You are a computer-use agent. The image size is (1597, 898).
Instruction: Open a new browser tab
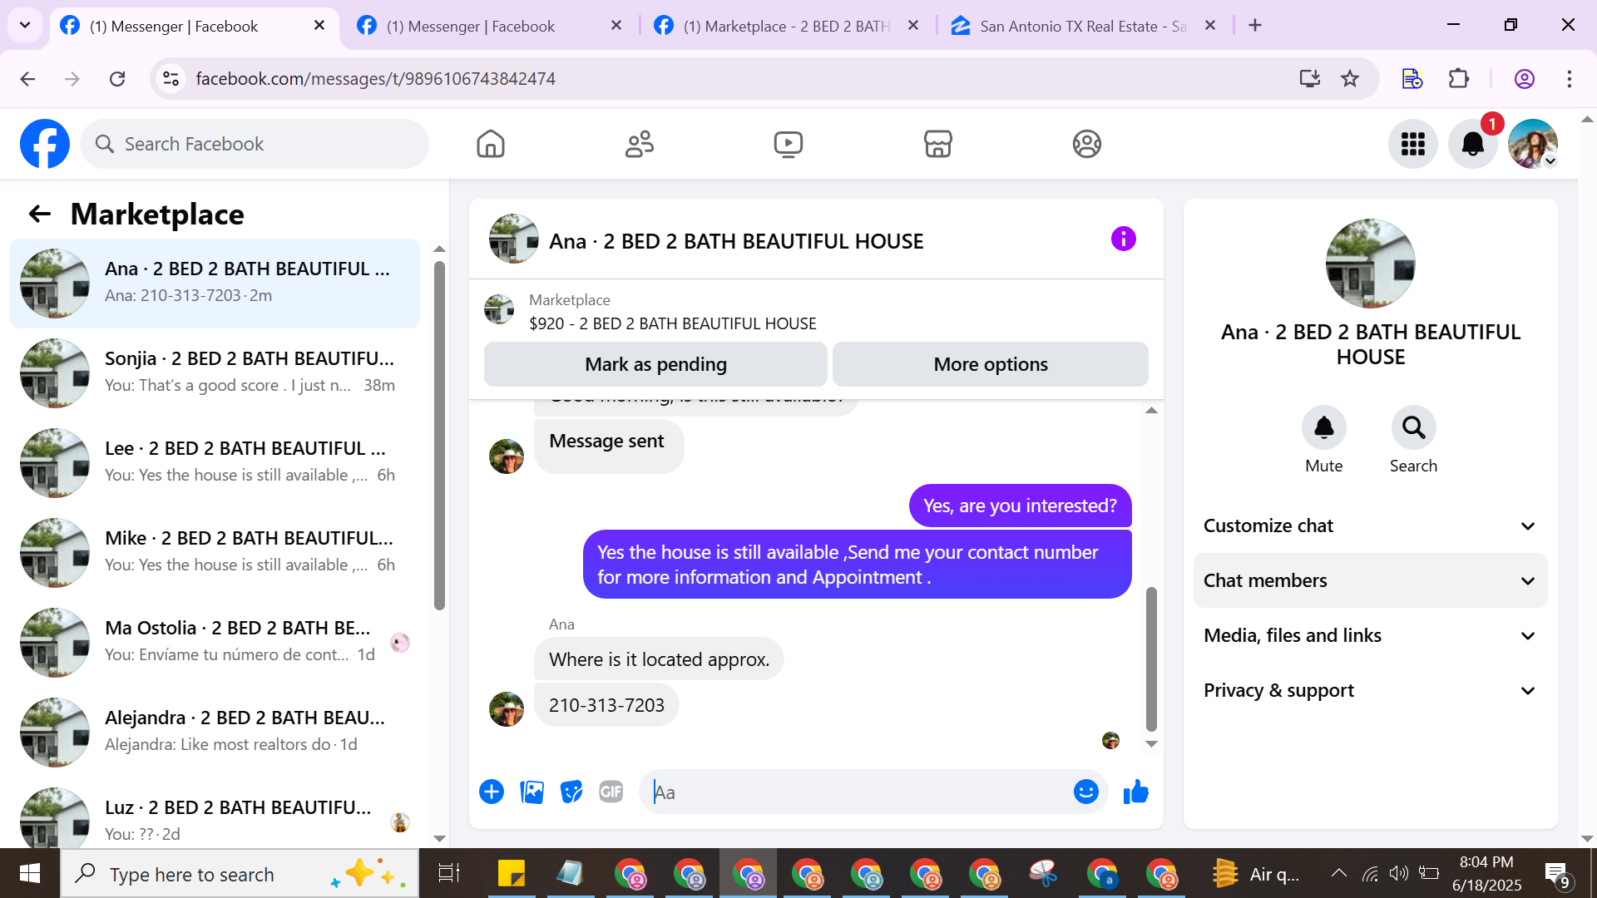pyautogui.click(x=1255, y=26)
